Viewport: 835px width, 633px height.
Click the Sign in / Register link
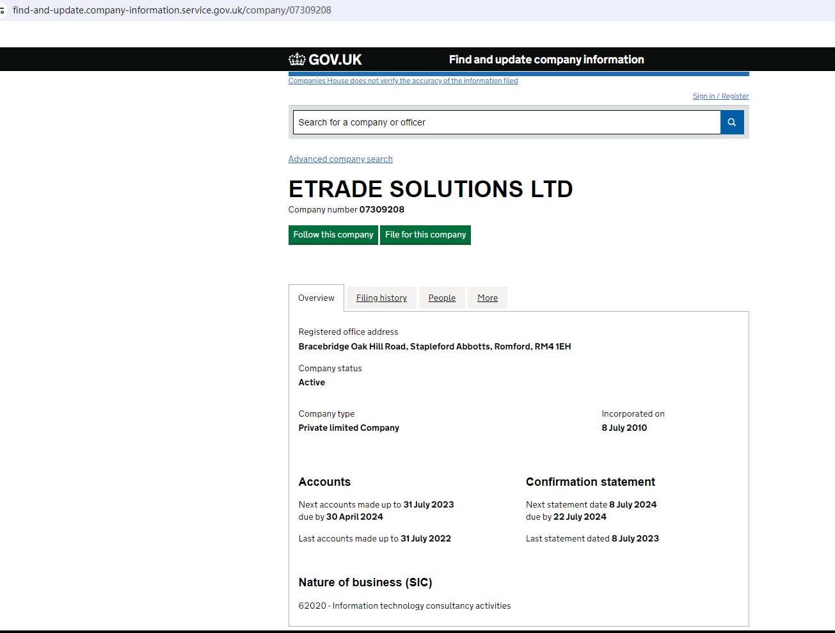pyautogui.click(x=720, y=96)
